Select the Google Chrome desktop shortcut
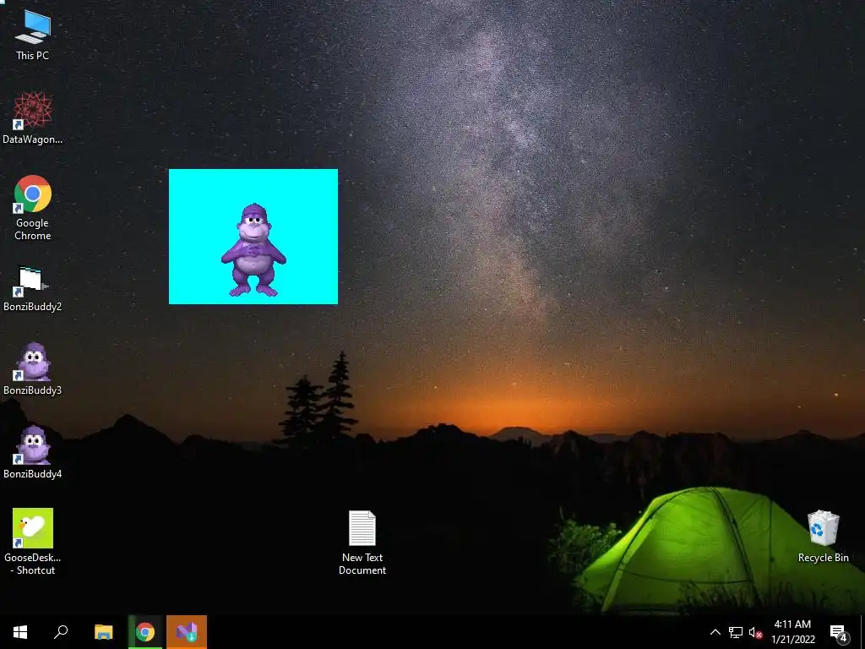865x649 pixels. (33, 208)
